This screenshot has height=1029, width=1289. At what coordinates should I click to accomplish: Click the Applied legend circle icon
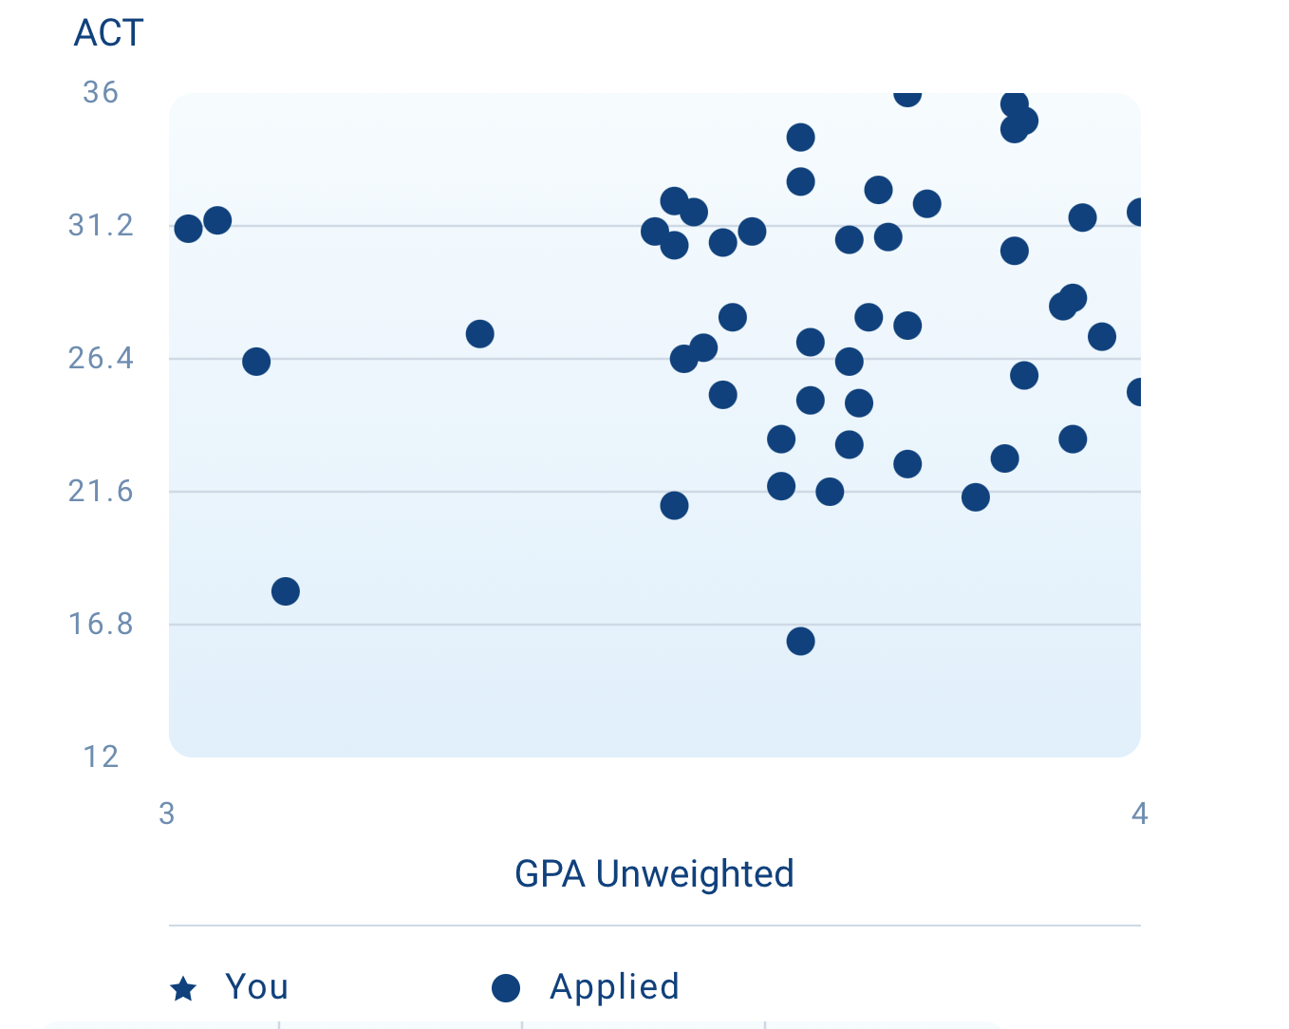[506, 988]
